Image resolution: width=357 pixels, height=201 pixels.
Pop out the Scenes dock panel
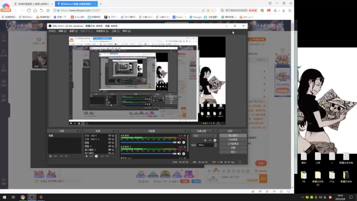78,131
